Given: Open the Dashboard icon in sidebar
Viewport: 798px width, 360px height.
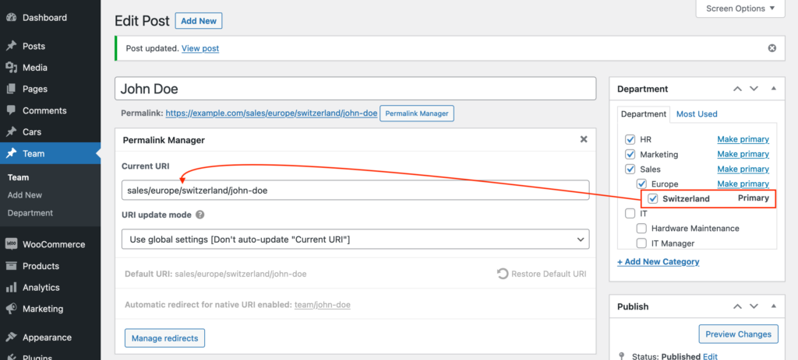Looking at the screenshot, I should (x=11, y=18).
